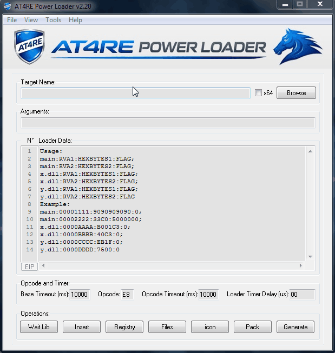This screenshot has height=353, width=335.
Task: Open the File menu
Action: [12, 20]
